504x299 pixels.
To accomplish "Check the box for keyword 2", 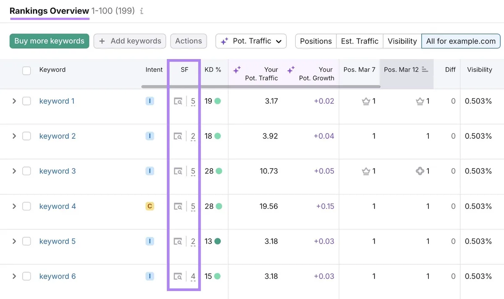I will pos(26,136).
